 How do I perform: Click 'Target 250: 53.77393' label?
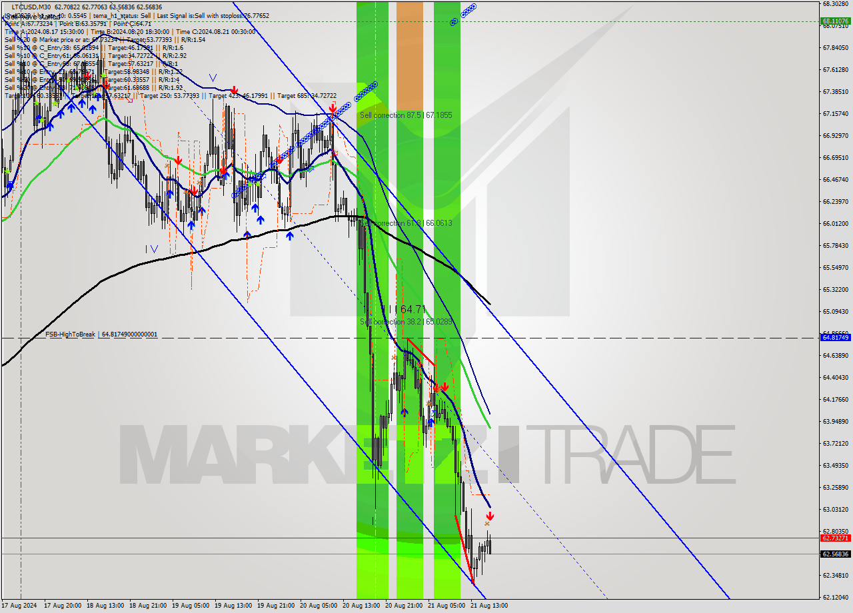pos(170,95)
